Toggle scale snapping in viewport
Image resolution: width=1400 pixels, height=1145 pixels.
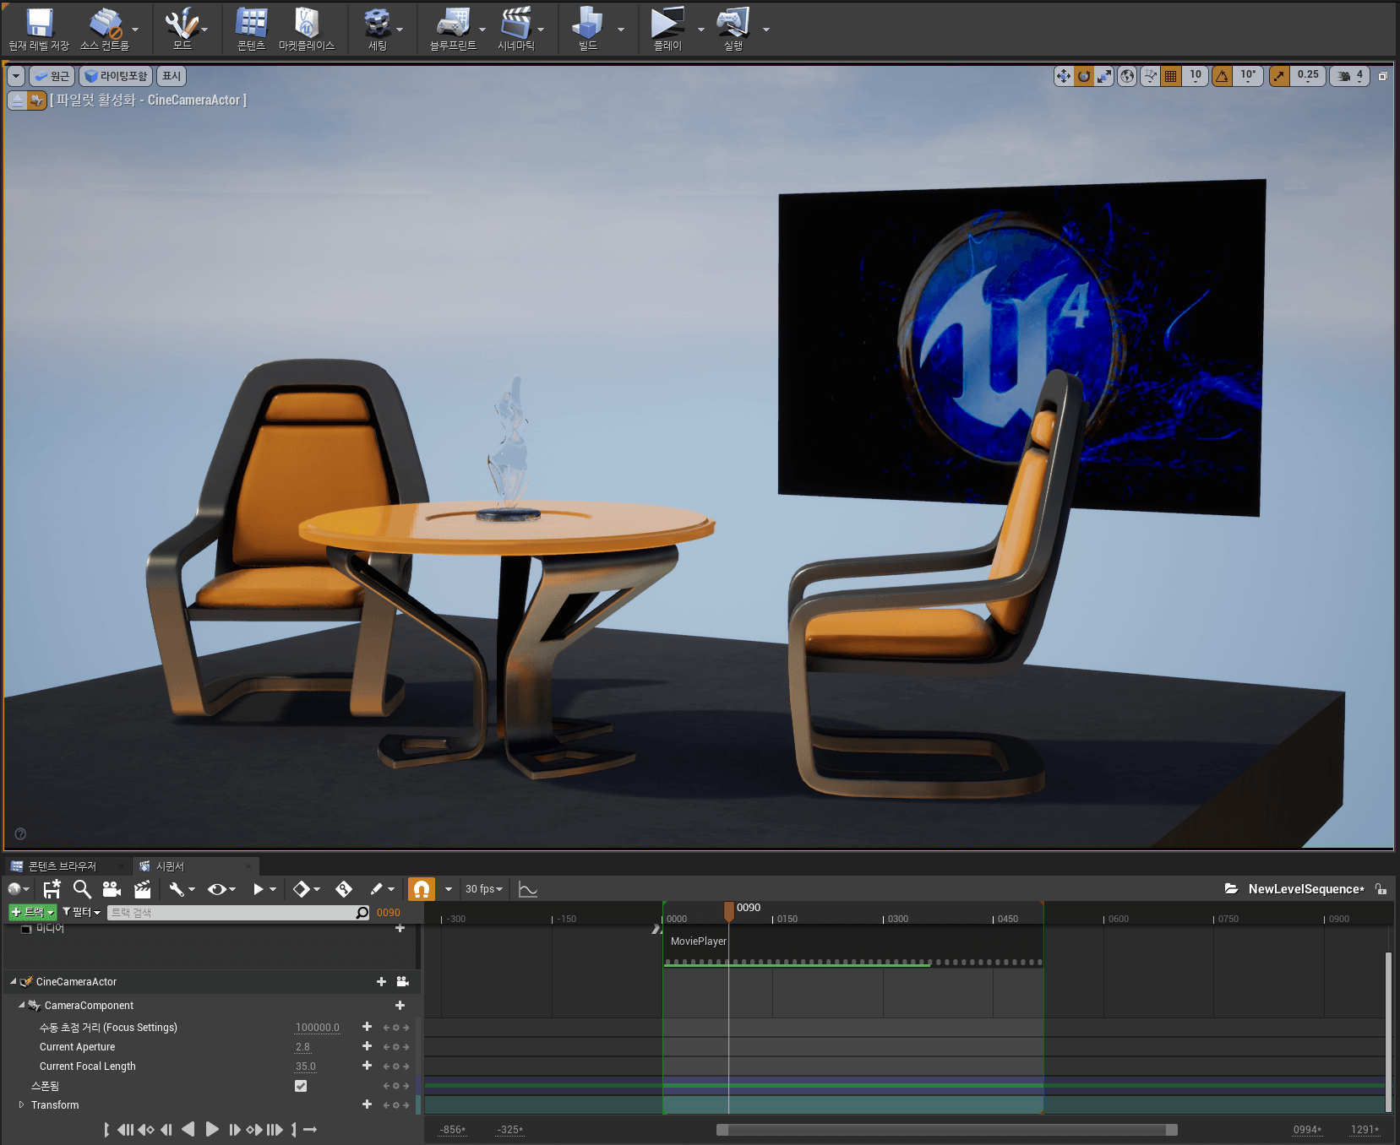click(1279, 76)
